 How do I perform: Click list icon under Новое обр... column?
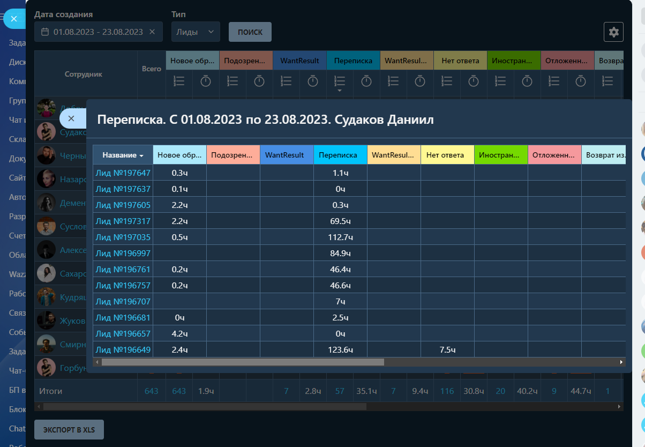179,81
